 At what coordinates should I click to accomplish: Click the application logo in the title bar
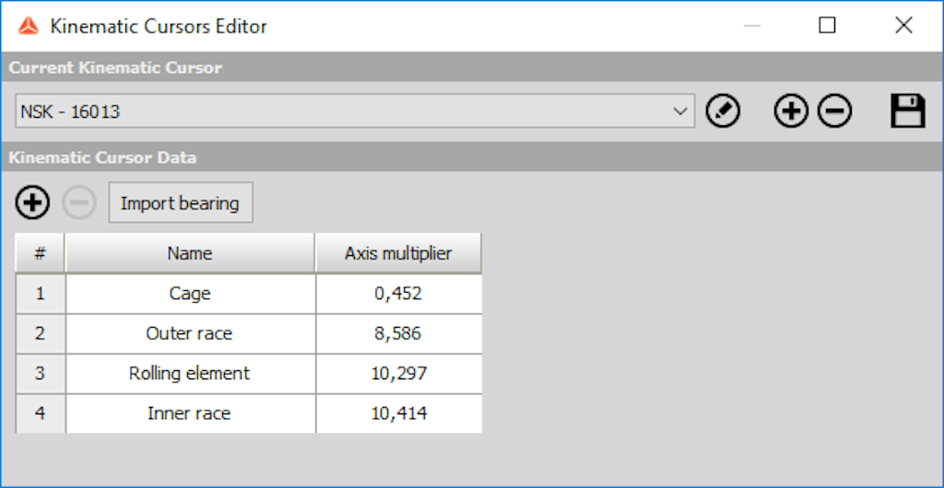point(28,26)
